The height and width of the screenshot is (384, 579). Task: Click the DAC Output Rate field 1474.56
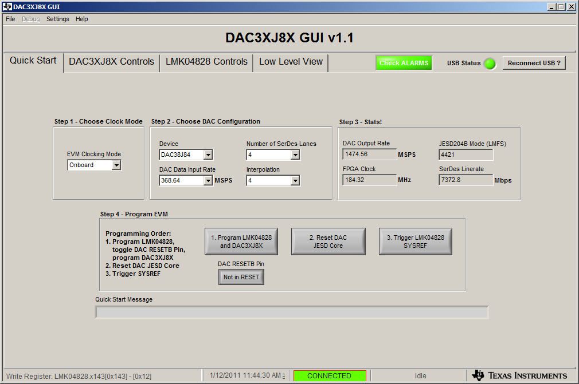coord(369,155)
